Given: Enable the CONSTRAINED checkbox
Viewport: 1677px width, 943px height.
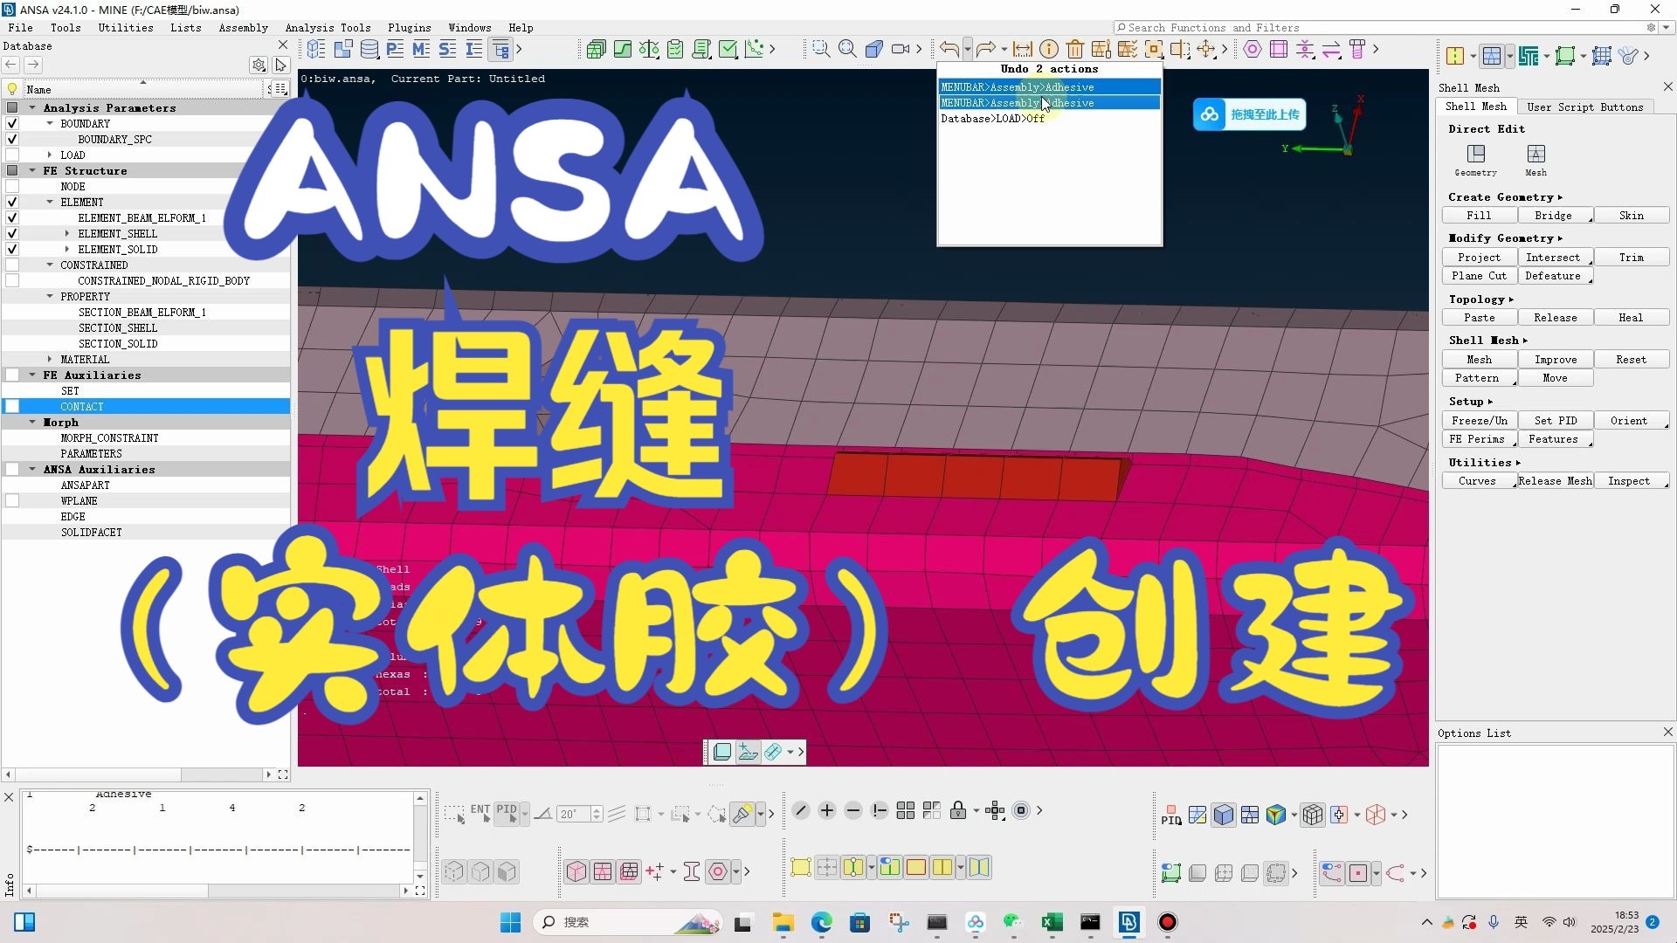Looking at the screenshot, I should pos(12,265).
